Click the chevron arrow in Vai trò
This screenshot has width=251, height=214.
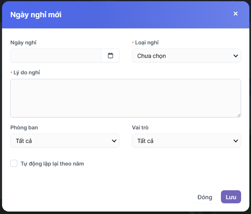coord(236,141)
